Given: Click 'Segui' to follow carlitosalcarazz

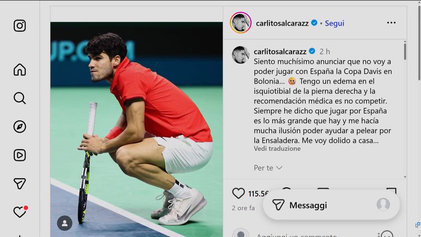Looking at the screenshot, I should click(335, 24).
